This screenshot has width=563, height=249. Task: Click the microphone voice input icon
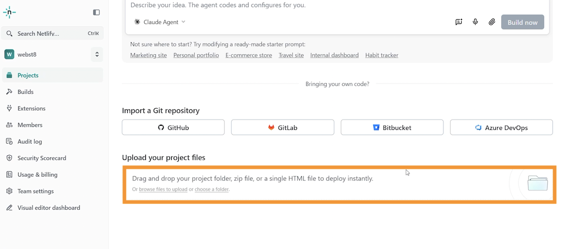475,22
